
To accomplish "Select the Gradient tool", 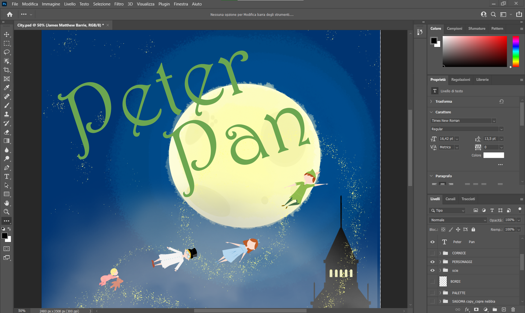I will (x=7, y=141).
